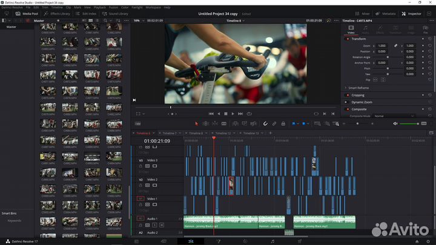Viewport: 436px width, 245px height.
Task: Open the Effects Library panel
Action: click(x=58, y=13)
